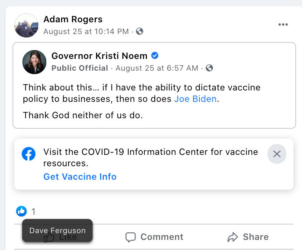Open the three-dot post options menu

[283, 25]
